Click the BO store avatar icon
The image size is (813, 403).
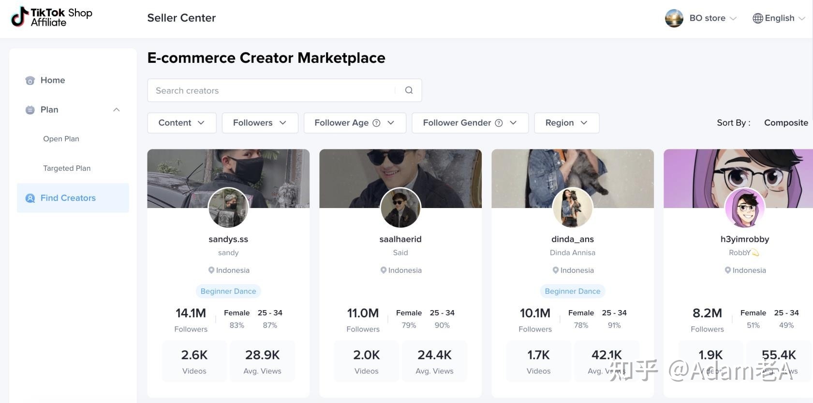pos(674,18)
